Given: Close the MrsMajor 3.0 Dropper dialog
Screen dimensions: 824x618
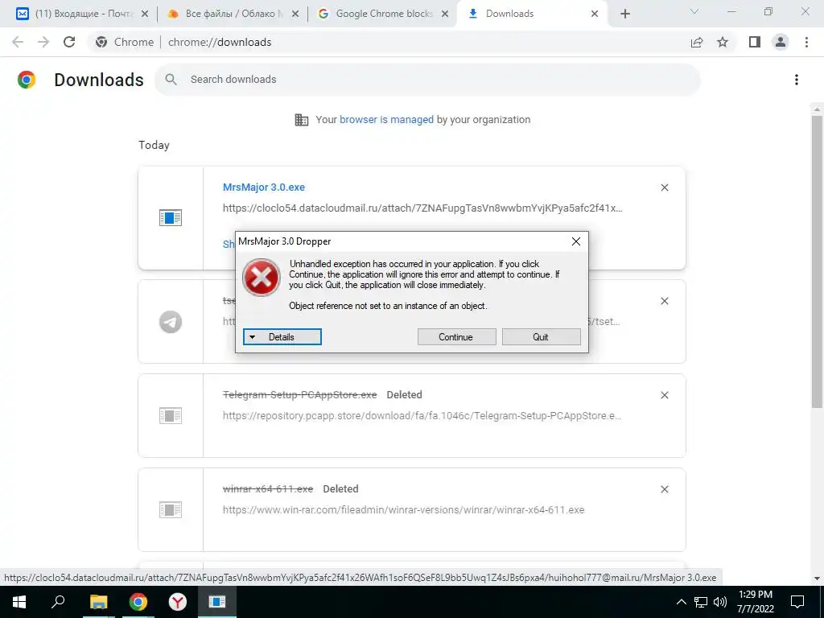Looking at the screenshot, I should point(576,241).
